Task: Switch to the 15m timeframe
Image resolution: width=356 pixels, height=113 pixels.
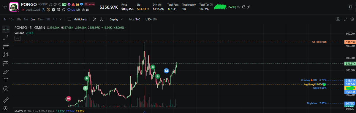Action: pyautogui.click(x=41, y=19)
